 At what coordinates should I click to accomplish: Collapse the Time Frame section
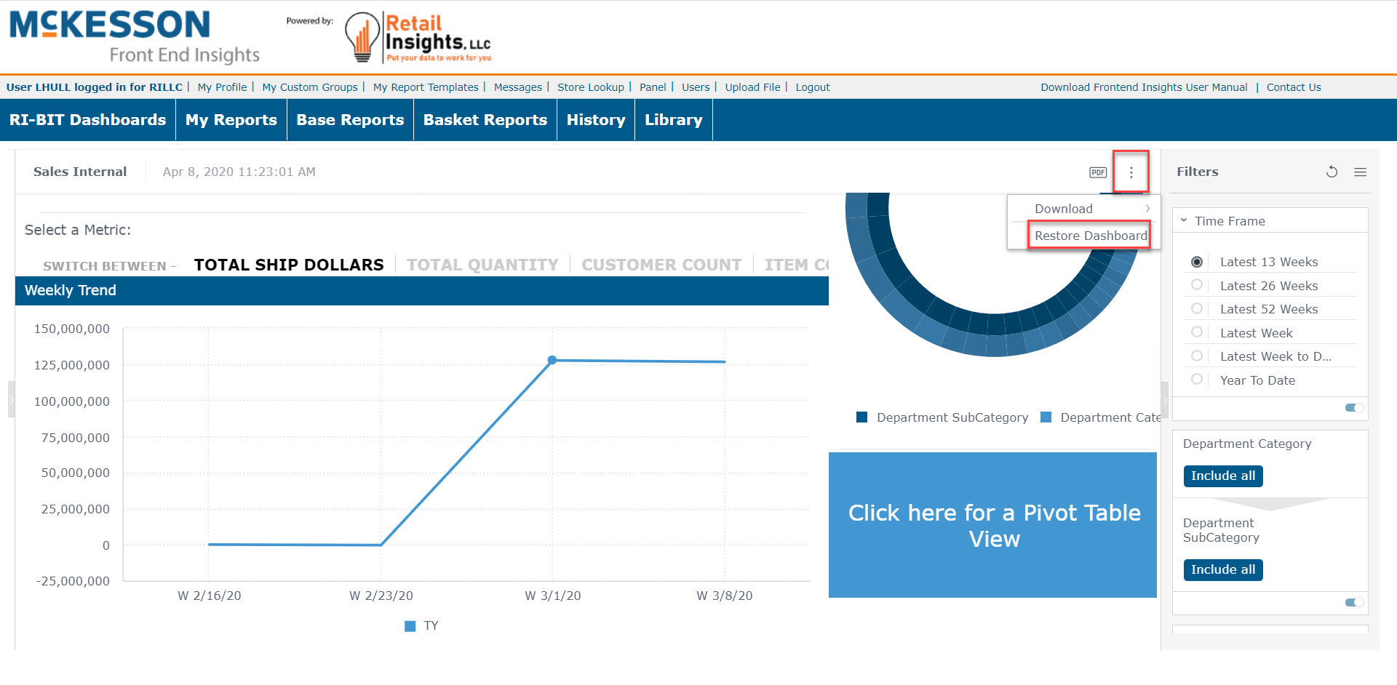tap(1185, 220)
